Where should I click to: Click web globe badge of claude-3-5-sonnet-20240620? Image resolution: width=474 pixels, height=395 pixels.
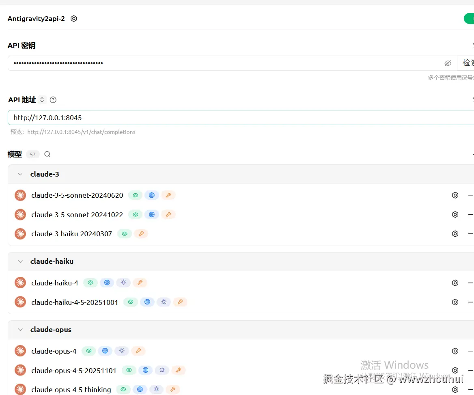[x=152, y=195]
